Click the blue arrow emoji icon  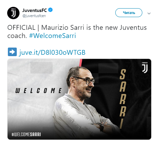12,52
